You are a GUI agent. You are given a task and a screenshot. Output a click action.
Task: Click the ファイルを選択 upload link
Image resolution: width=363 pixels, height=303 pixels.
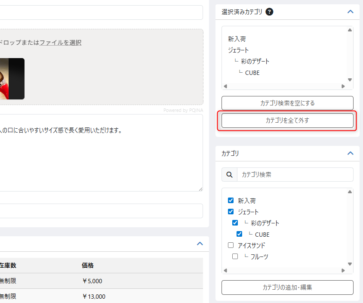pyautogui.click(x=60, y=43)
